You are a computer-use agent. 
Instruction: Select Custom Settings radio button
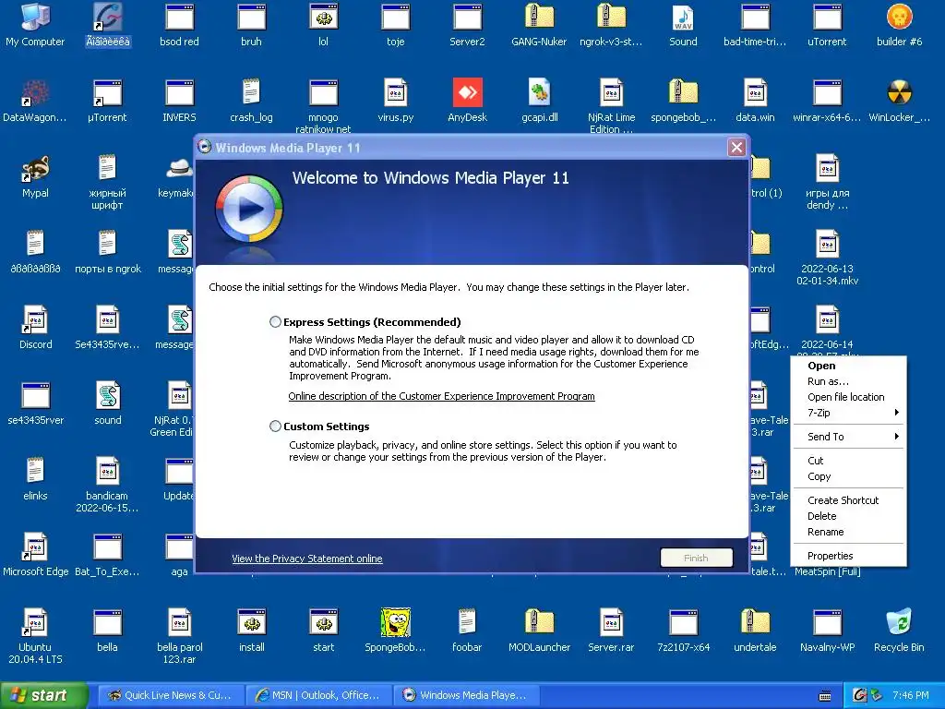pos(275,427)
